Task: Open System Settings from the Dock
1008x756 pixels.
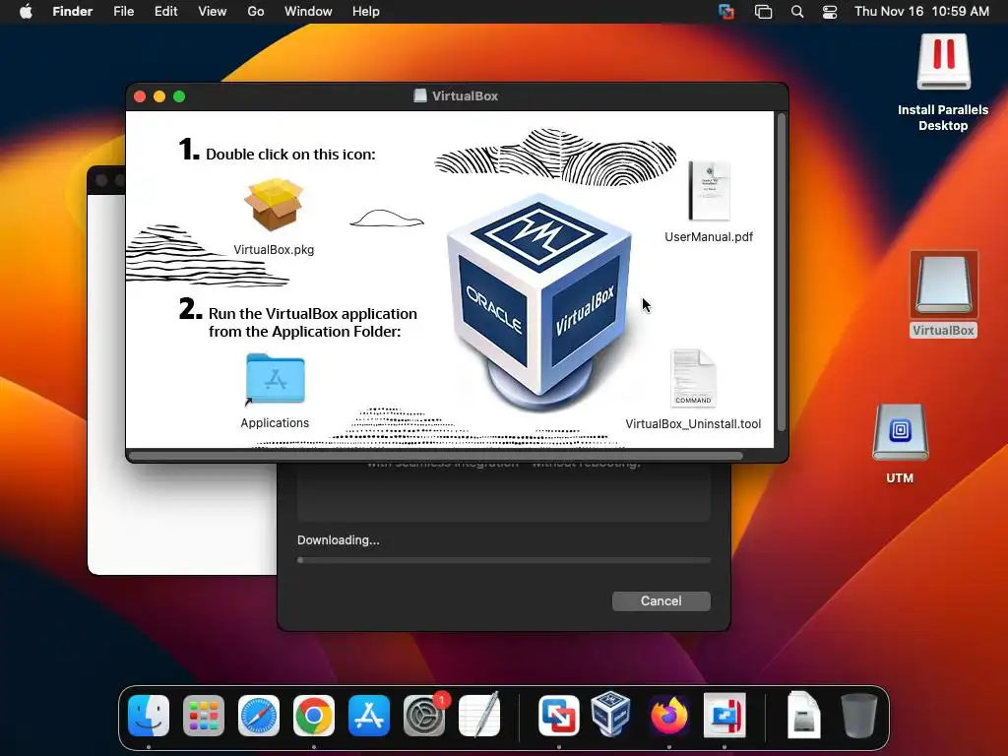Action: (424, 716)
